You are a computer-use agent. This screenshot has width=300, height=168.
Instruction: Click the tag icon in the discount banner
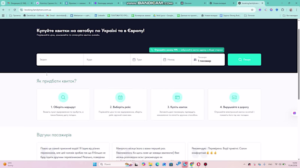pos(152,50)
